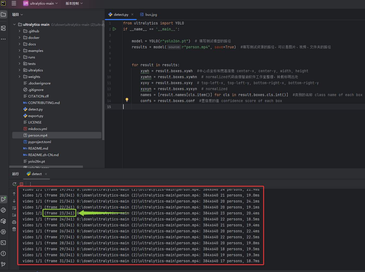This screenshot has width=365, height=272.
Task: Open more run options vertical dots
Action: click(x=30, y=184)
